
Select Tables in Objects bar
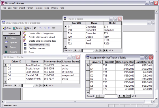point(12,38)
